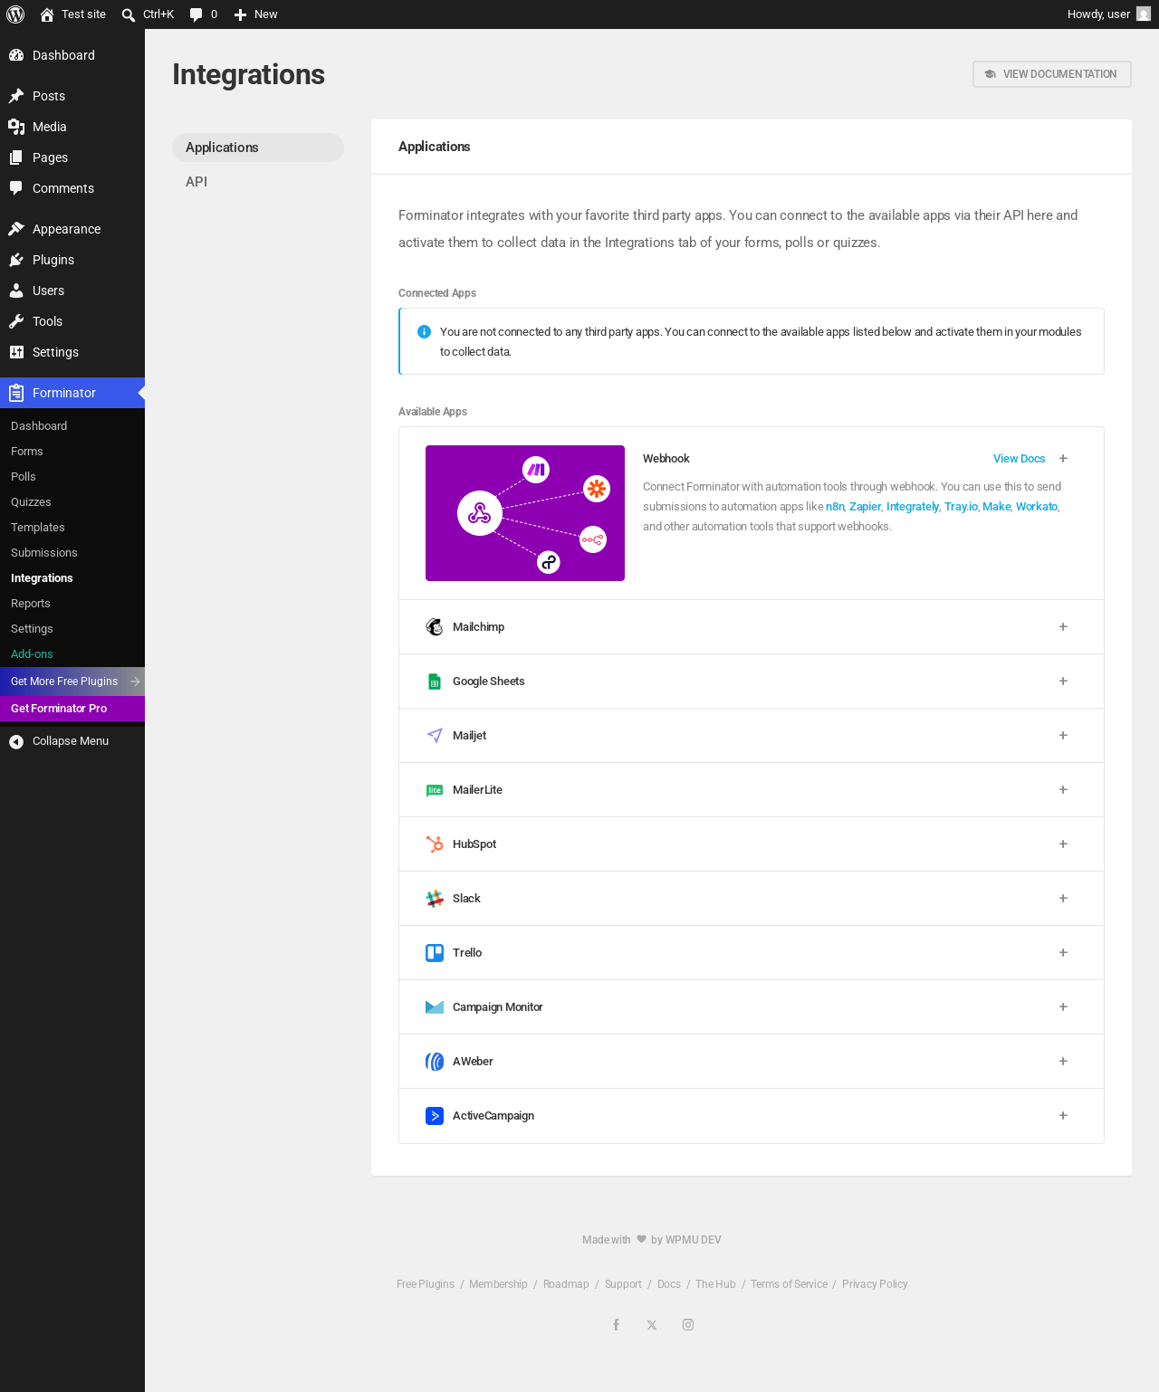Open the Comments menu in sidebar
This screenshot has height=1392, width=1159.
pyautogui.click(x=72, y=188)
